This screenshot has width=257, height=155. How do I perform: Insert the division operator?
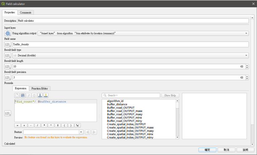coord(37,125)
